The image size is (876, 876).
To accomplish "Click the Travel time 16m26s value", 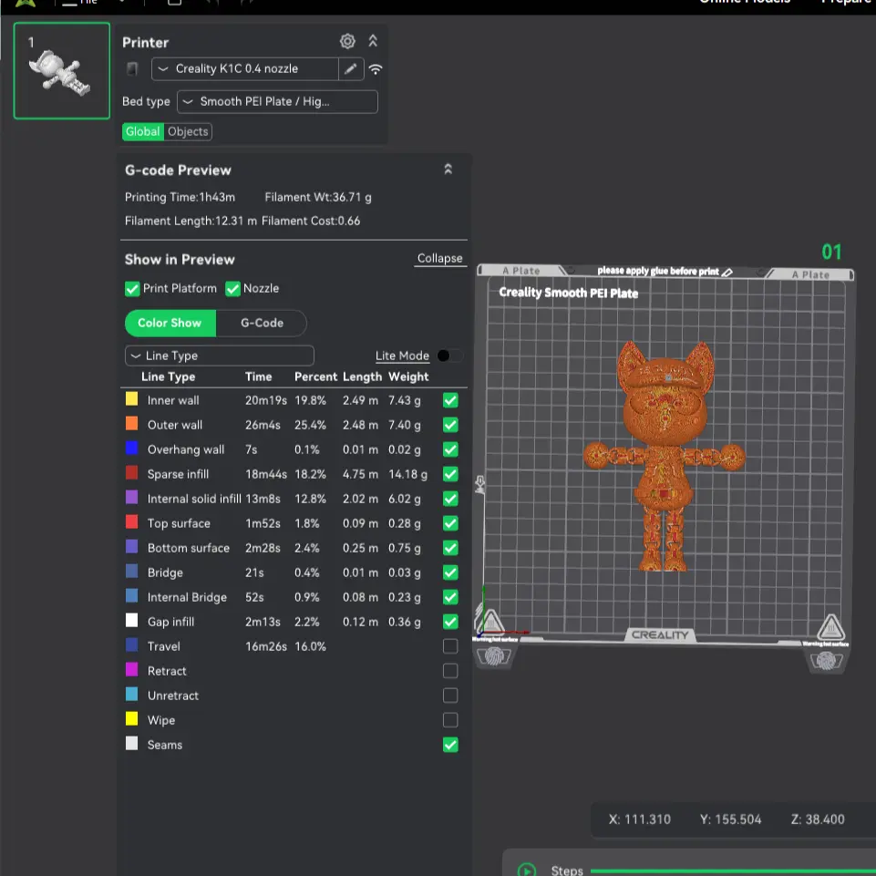I will click(x=266, y=646).
